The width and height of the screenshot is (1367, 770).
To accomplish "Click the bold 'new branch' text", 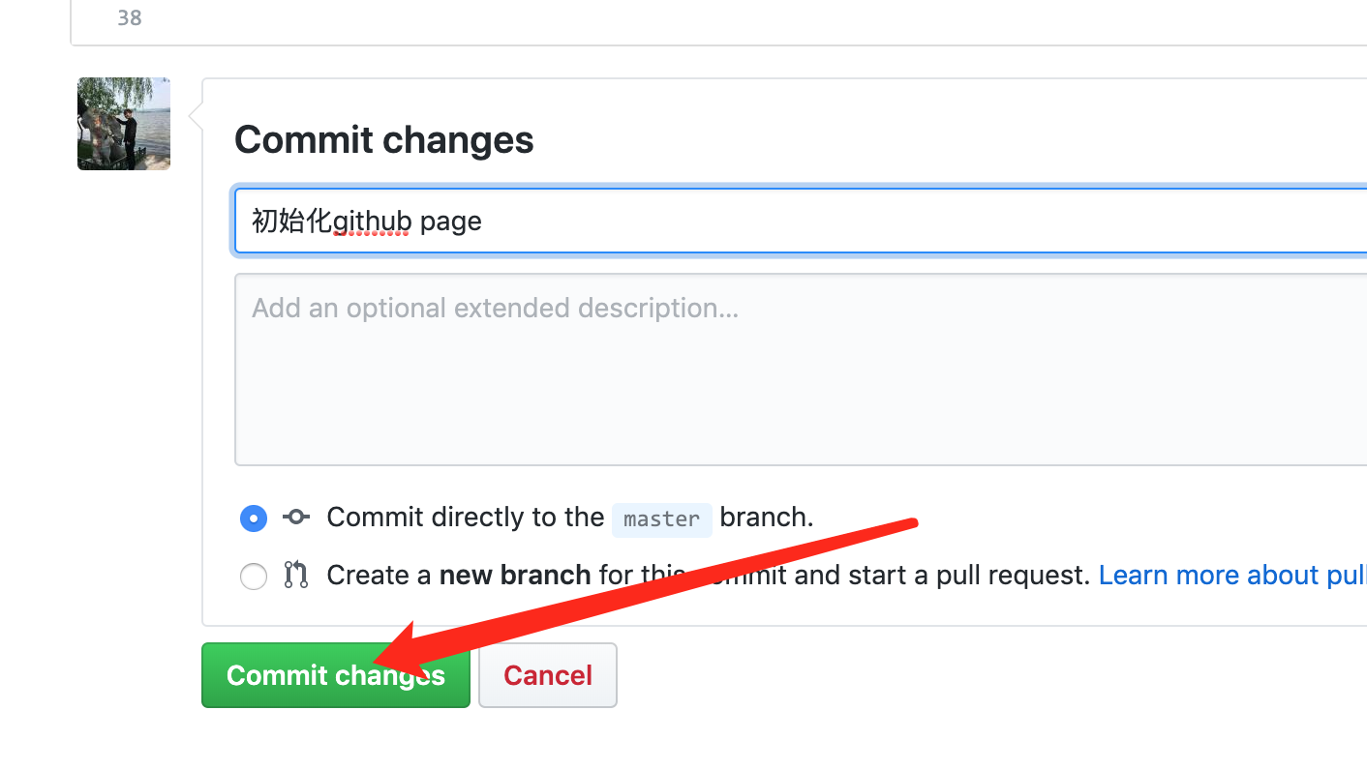I will pyautogui.click(x=515, y=576).
